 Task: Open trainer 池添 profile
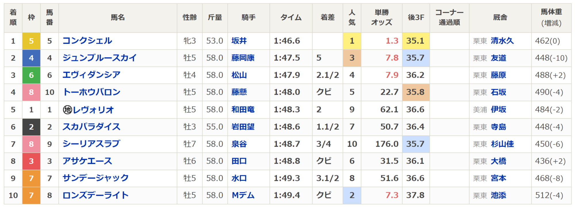[498, 196]
